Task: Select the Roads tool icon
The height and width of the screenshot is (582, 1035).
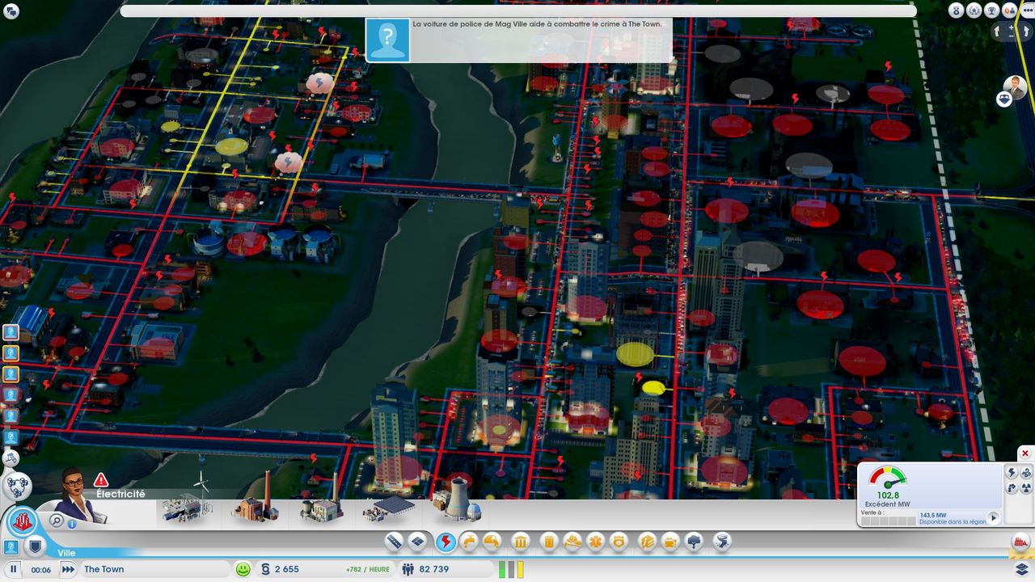Action: pos(394,542)
